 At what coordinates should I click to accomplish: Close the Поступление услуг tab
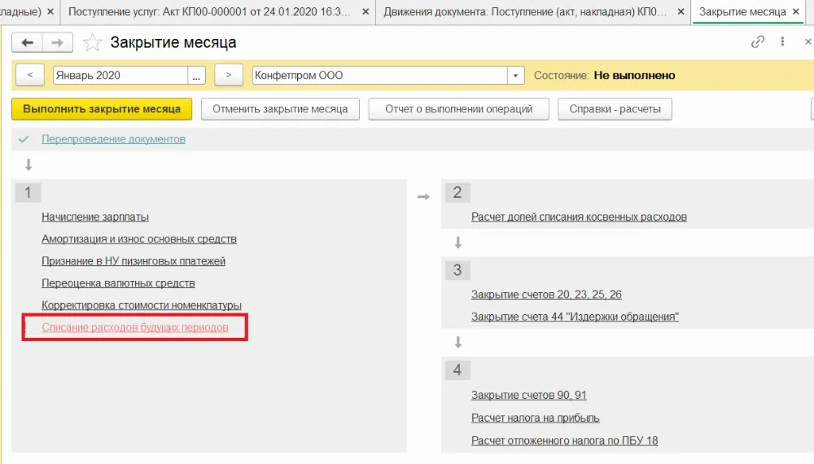point(364,12)
